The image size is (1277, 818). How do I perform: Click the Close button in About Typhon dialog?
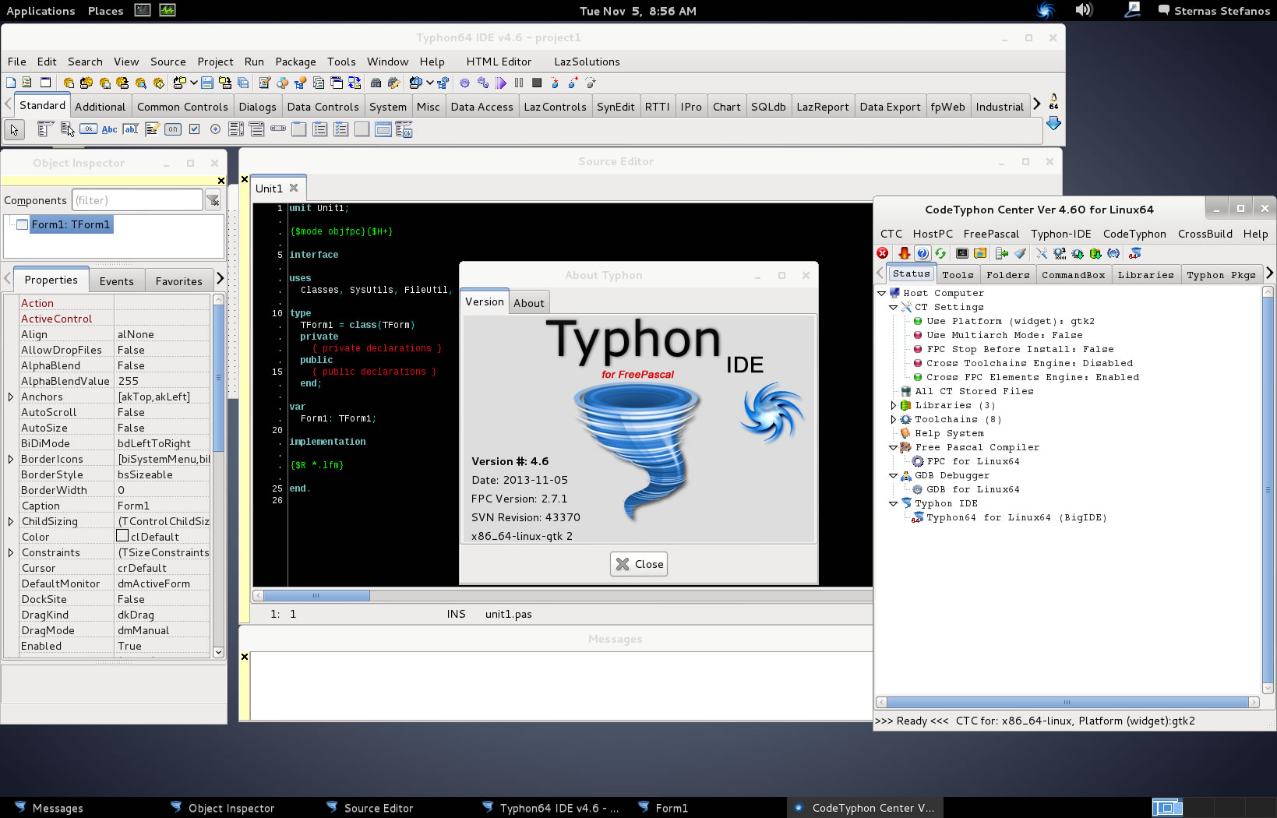tap(639, 564)
